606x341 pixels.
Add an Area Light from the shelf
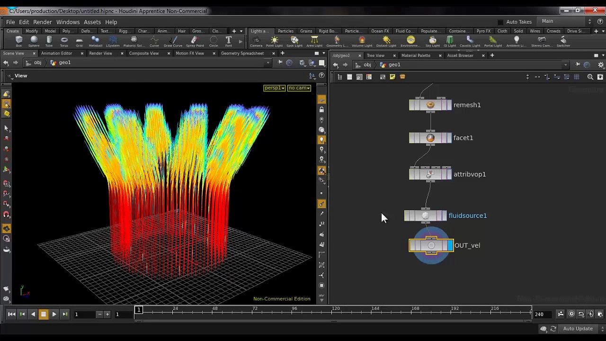tap(314, 42)
